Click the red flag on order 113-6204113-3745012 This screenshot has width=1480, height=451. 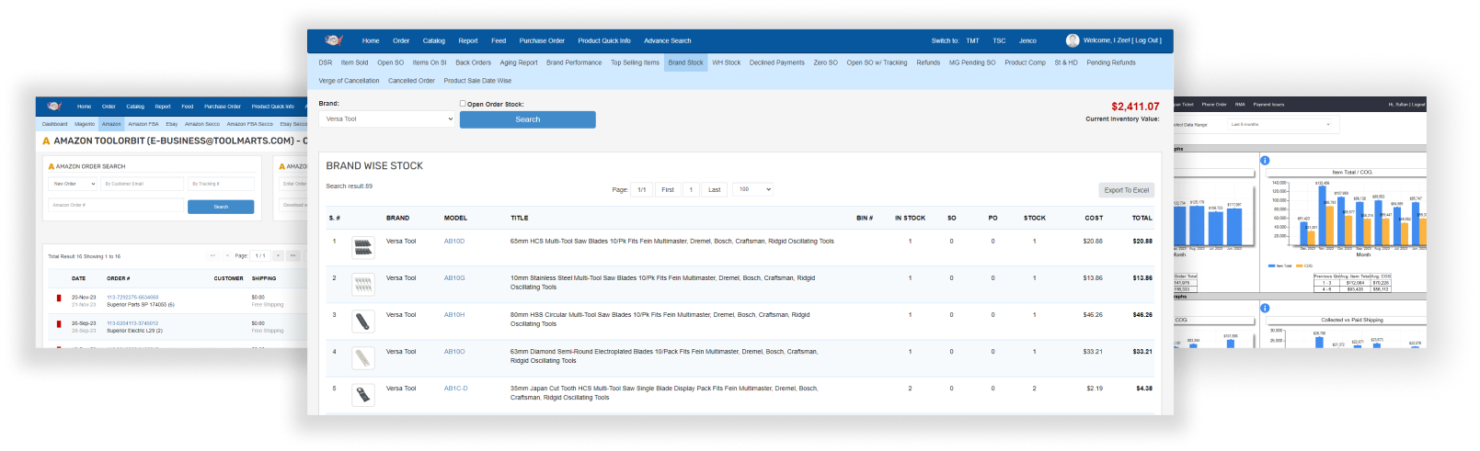coord(58,323)
